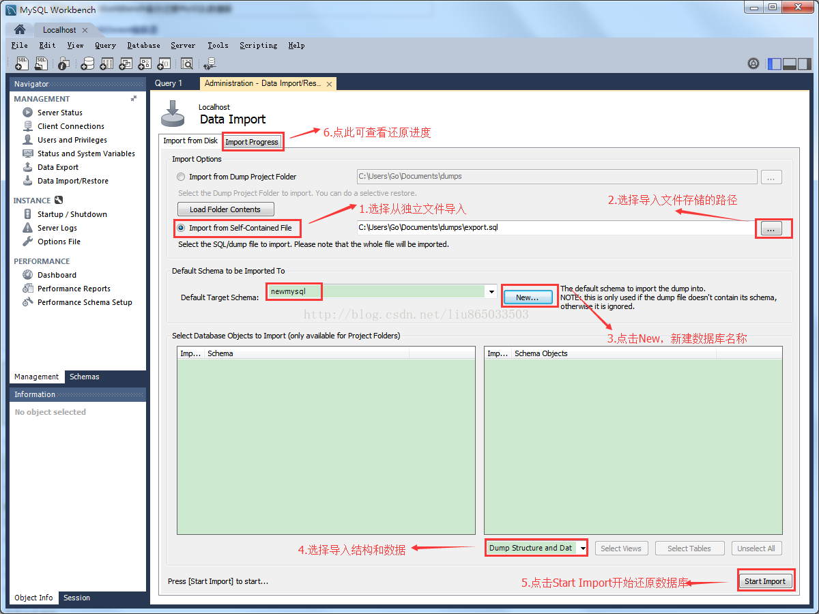Reconnect to DBMS toolbar icon
This screenshot has height=614, width=819.
click(x=210, y=63)
